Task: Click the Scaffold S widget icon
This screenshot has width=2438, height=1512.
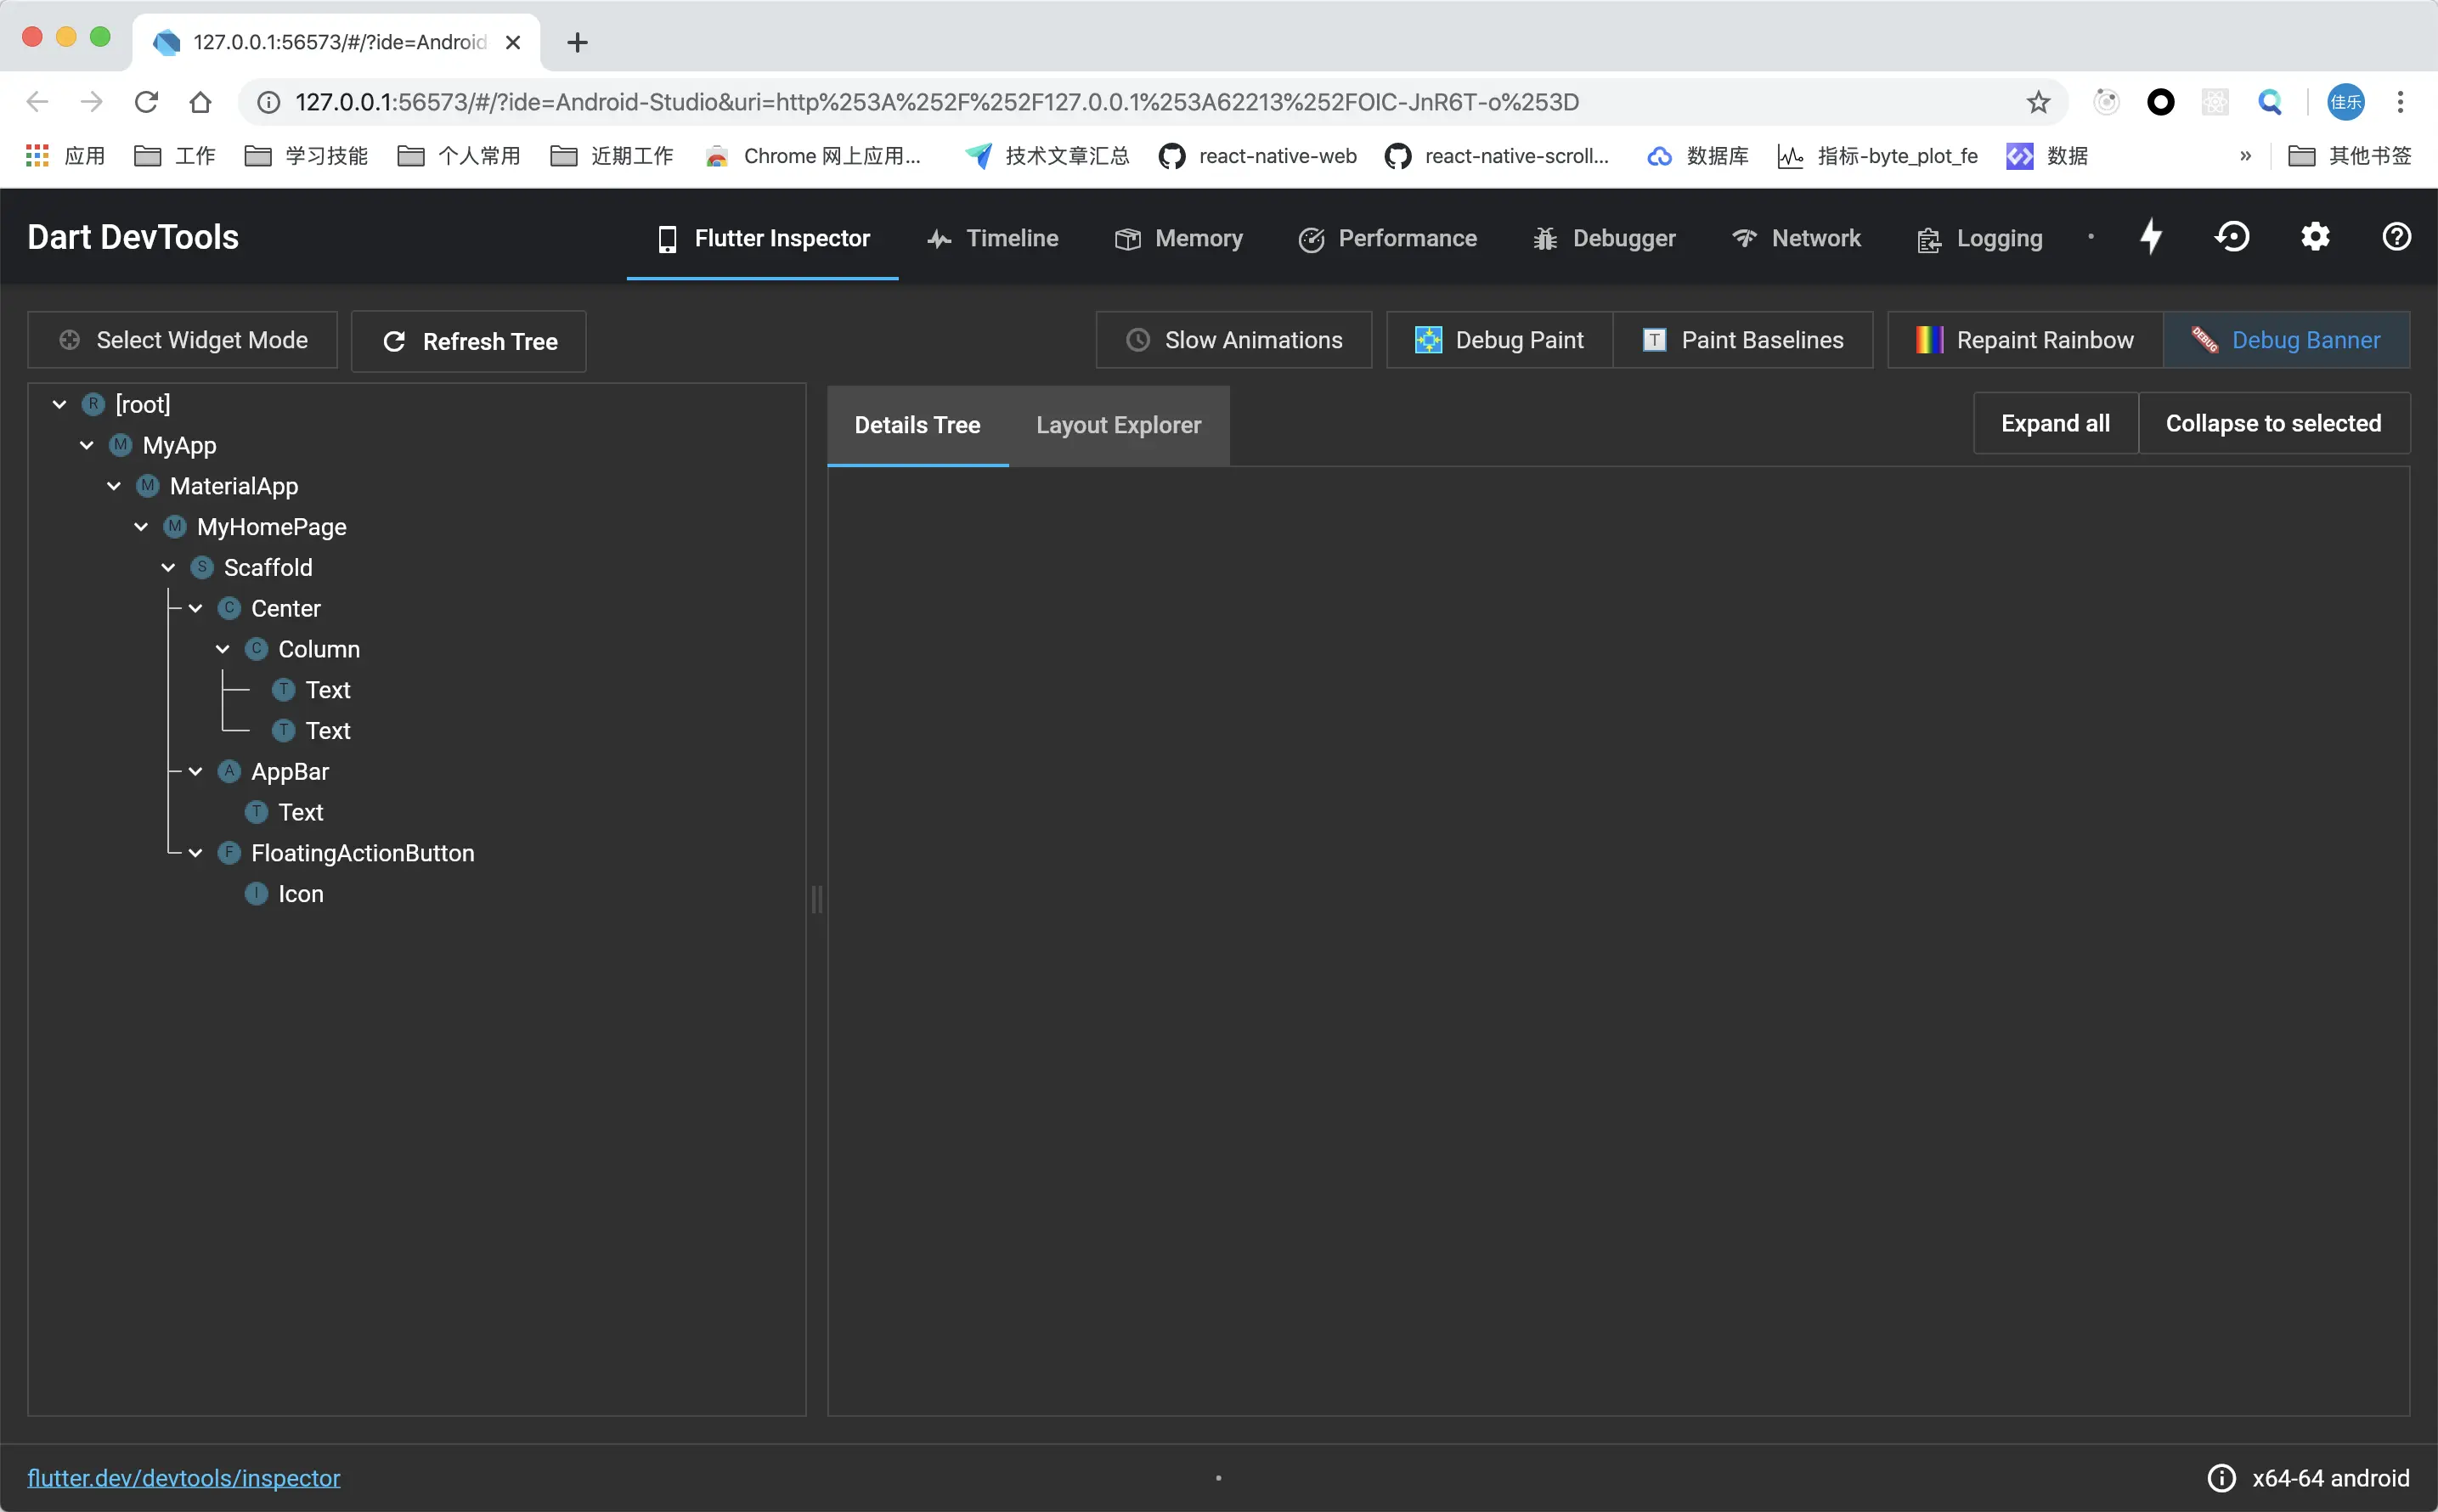Action: click(x=202, y=567)
